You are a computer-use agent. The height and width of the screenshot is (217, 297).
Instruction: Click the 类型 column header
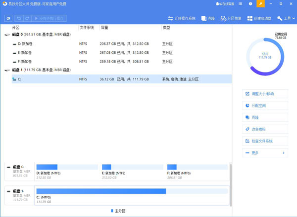pos(166,28)
